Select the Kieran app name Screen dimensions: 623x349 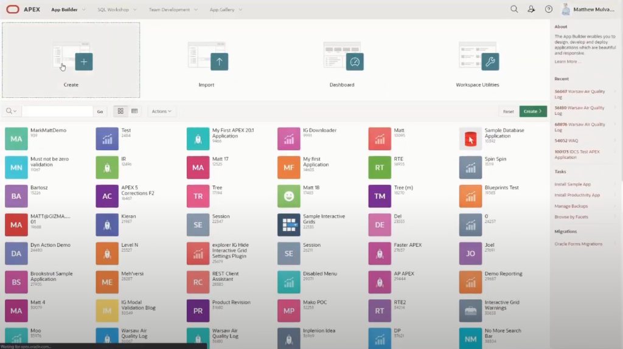(x=128, y=216)
